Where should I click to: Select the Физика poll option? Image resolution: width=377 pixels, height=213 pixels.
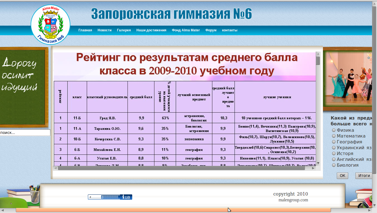click(x=333, y=130)
